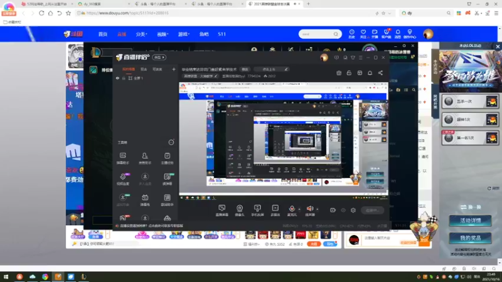Click the padlock icon in stream info bar
502x282 pixels.
[x=349, y=73]
